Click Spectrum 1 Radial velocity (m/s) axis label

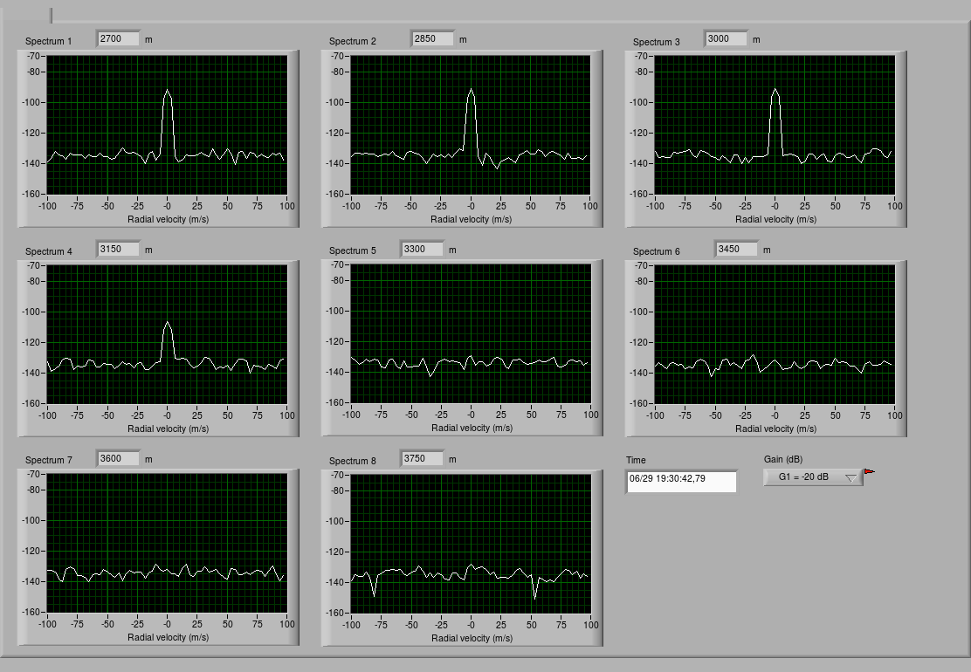click(168, 220)
